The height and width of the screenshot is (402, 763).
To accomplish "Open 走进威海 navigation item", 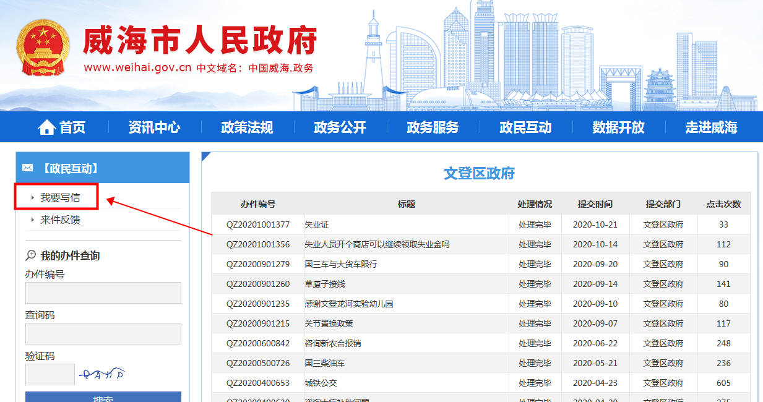I will 711,127.
